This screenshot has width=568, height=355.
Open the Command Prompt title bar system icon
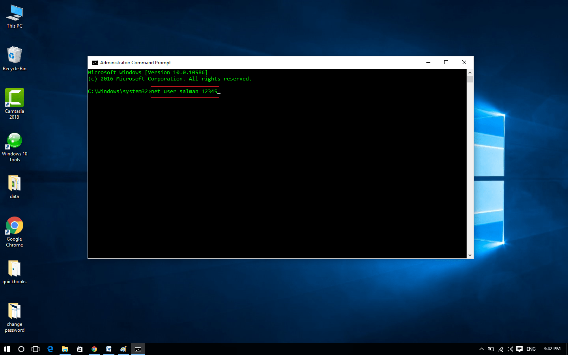pos(95,63)
